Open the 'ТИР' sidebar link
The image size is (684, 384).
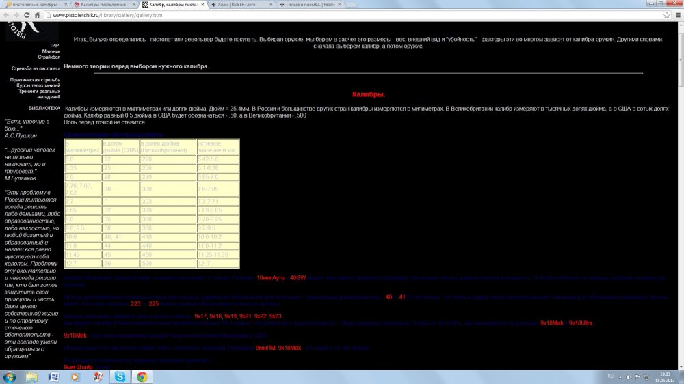54,45
